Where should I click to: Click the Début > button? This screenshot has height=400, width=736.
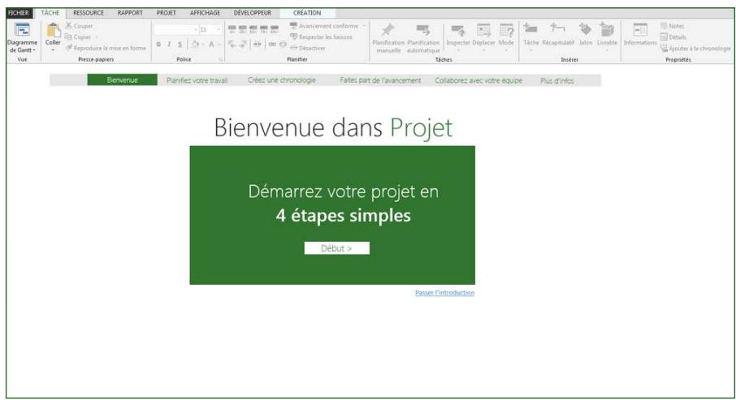[336, 248]
